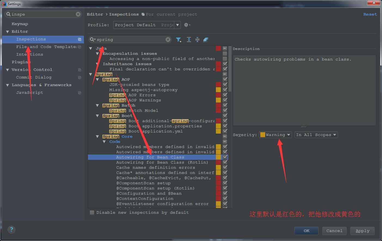
Task: Open the 'In All Scopes' dropdown
Action: pyautogui.click(x=316, y=135)
